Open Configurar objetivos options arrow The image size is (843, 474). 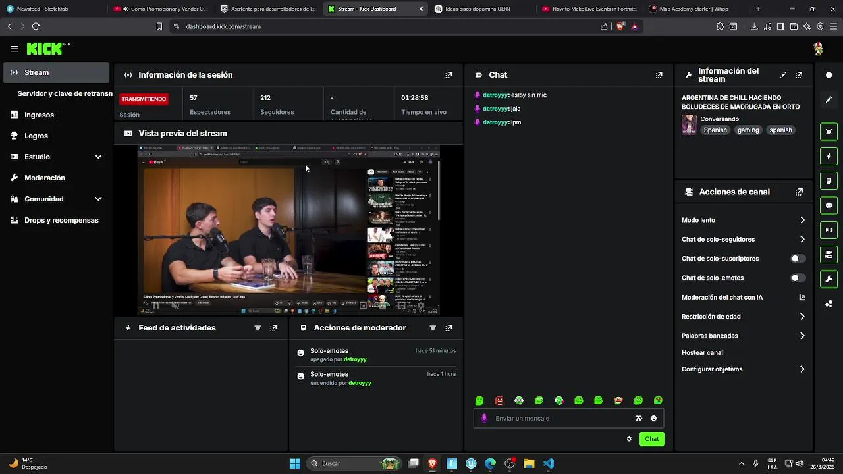[x=802, y=369]
